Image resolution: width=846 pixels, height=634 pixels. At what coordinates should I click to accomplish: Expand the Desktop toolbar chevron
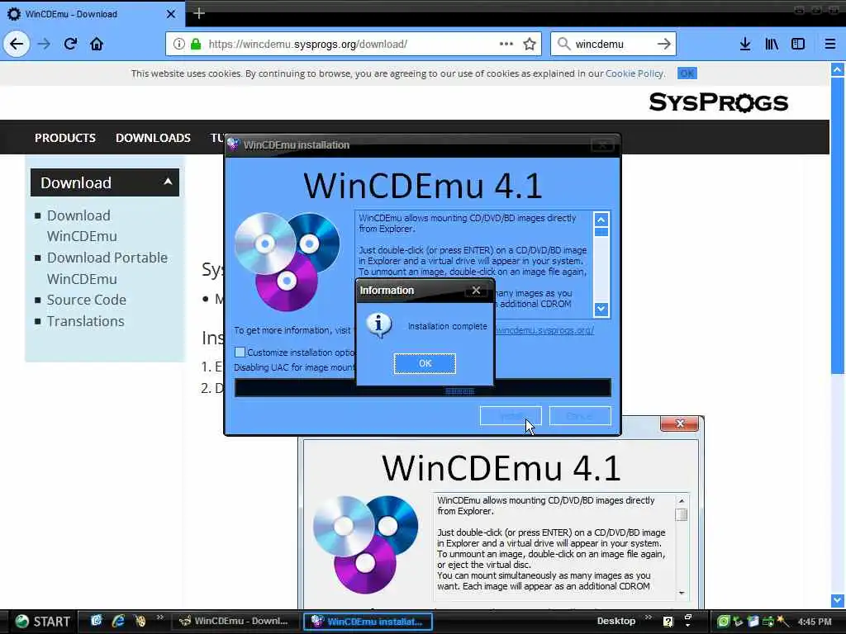point(648,617)
